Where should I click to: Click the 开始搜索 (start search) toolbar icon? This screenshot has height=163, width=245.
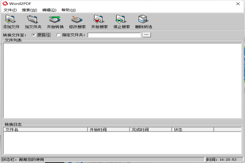pyautogui.click(x=99, y=19)
